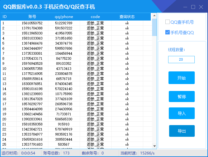Click QQ value 570224140
The image size is (208, 157).
coord(64,89)
